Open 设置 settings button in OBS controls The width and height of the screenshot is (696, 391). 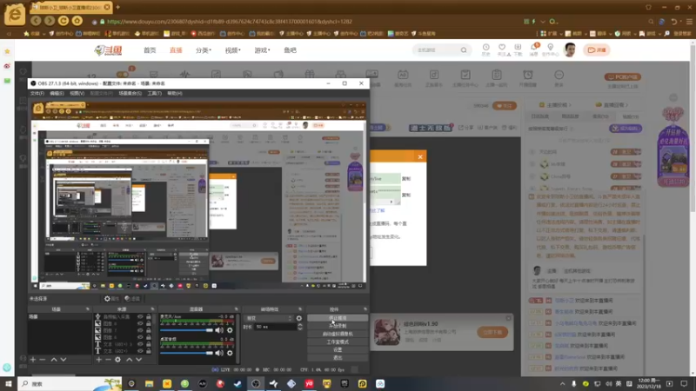coord(338,350)
